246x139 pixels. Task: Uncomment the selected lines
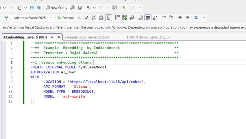(x=171, y=17)
